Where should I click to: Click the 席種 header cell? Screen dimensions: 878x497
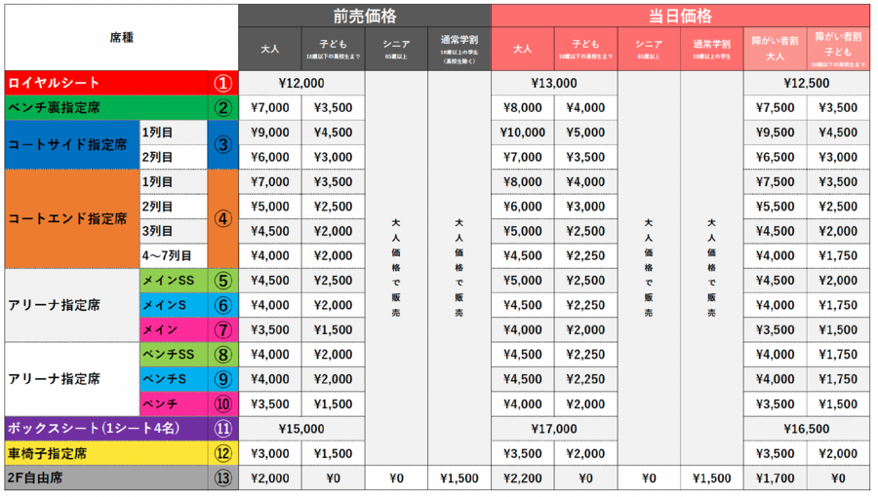[x=122, y=37]
